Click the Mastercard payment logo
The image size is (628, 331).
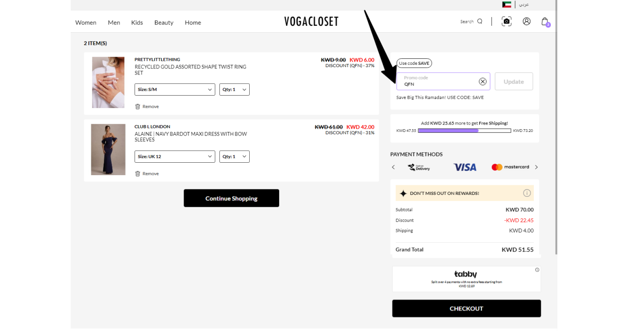tap(510, 167)
